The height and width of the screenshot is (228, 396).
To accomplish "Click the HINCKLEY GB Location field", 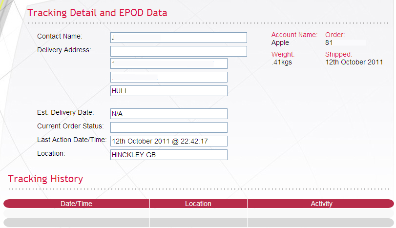I will [x=169, y=155].
